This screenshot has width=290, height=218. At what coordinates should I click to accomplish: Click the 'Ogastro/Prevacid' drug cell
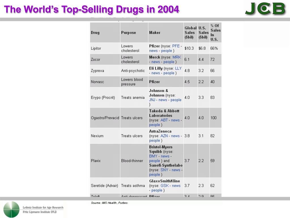105,118
